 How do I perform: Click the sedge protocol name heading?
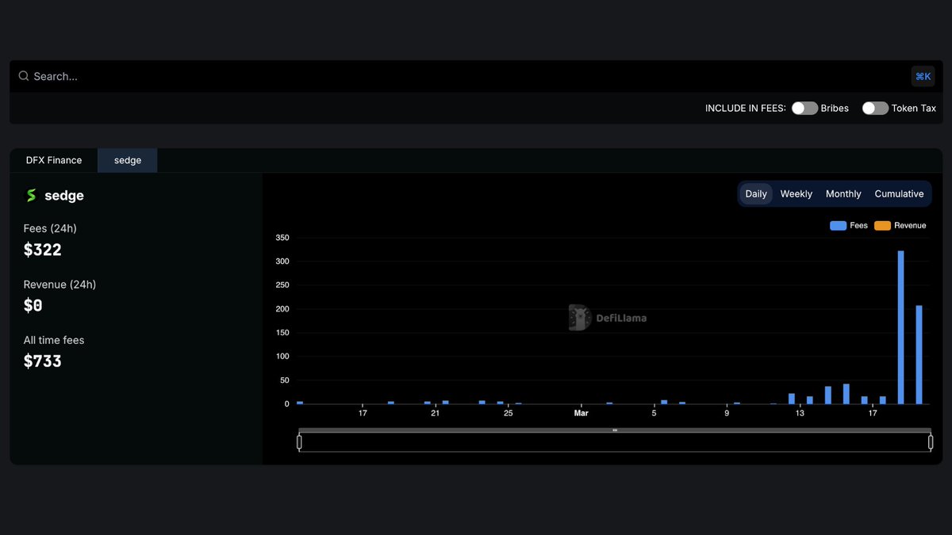[64, 195]
